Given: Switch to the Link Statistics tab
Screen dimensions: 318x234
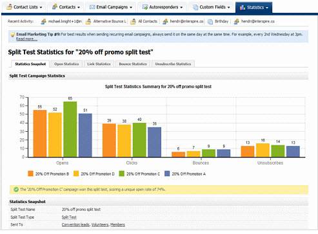Looking at the screenshot, I should pyautogui.click(x=99, y=64).
